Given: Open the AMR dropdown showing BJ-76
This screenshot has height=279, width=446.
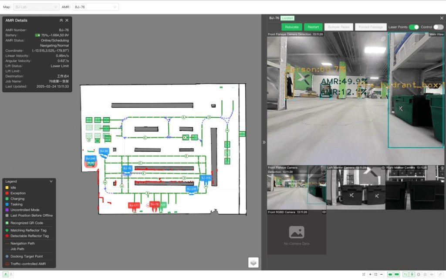Looking at the screenshot, I should click(95, 7).
